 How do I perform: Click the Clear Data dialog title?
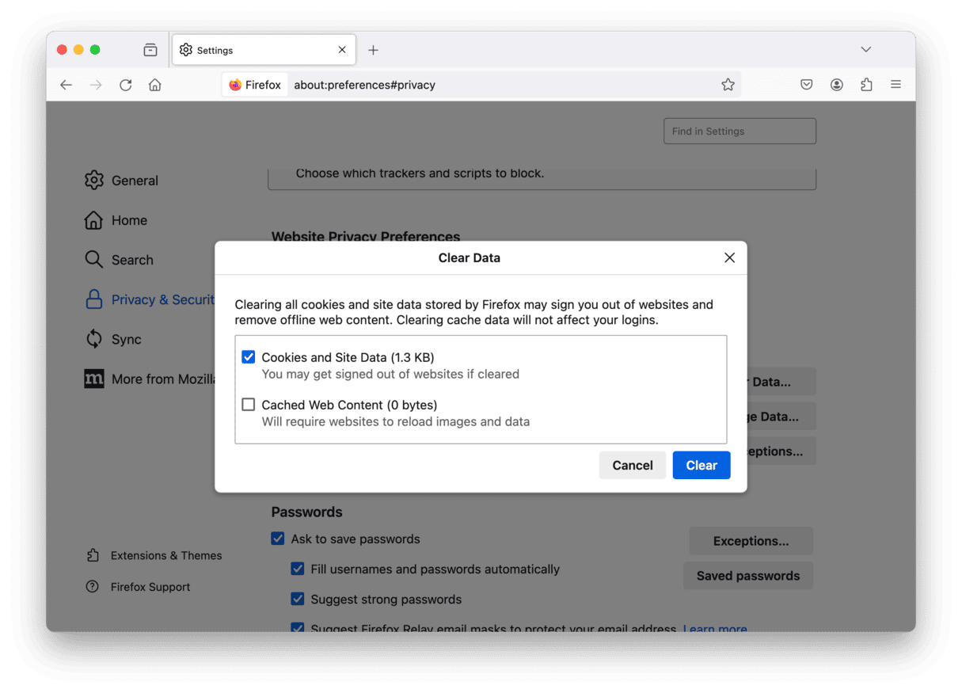click(x=470, y=257)
